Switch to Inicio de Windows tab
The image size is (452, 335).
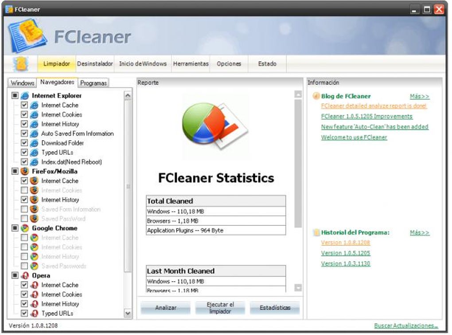tap(143, 64)
